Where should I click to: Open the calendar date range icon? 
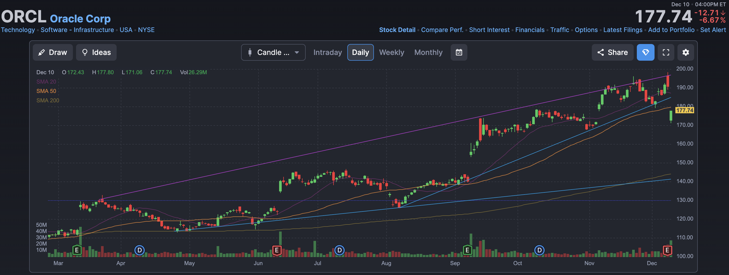coord(459,52)
